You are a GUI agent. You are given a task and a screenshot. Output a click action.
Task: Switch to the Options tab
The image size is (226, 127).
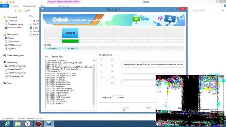coord(55,57)
